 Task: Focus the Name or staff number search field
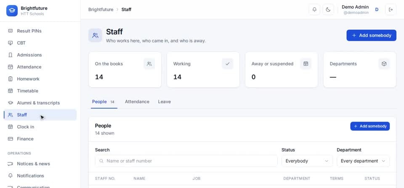pyautogui.click(x=186, y=161)
